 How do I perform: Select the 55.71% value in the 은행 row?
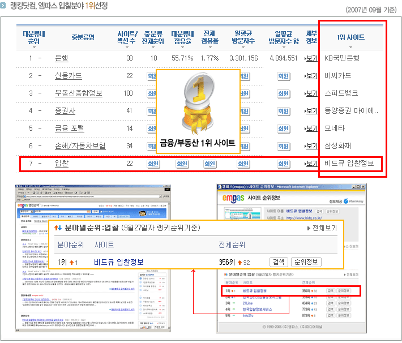tap(182, 58)
